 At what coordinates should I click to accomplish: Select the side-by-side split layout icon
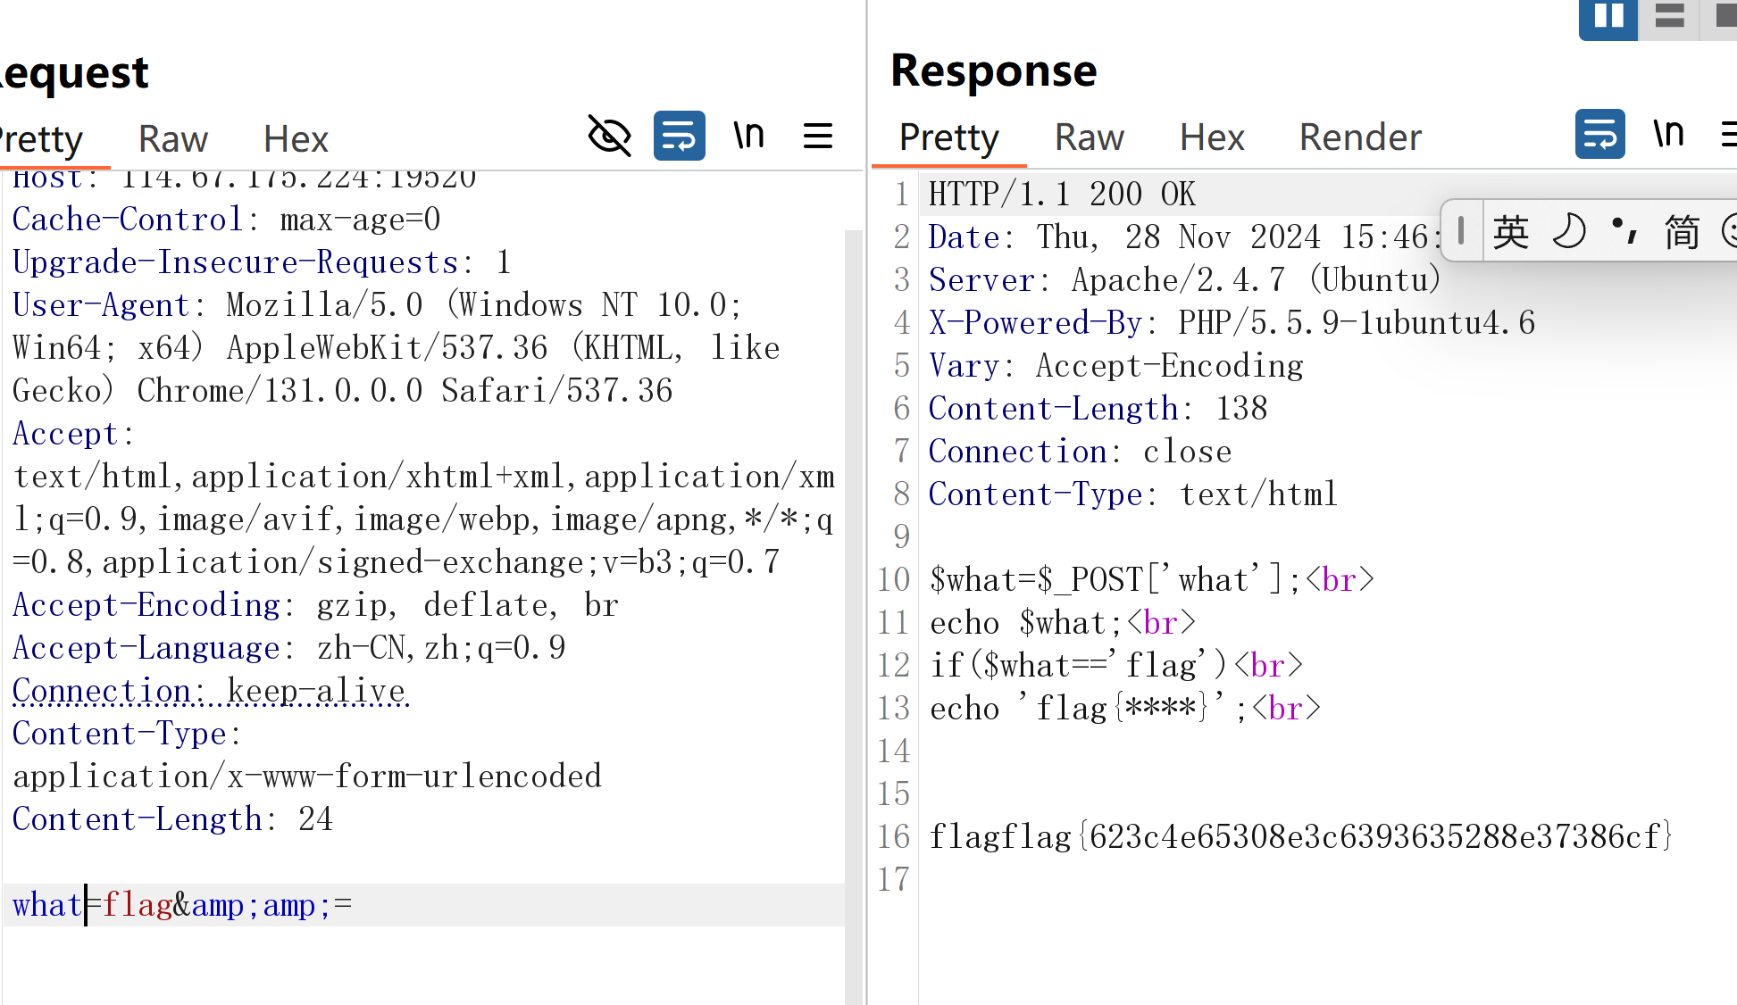[1608, 16]
